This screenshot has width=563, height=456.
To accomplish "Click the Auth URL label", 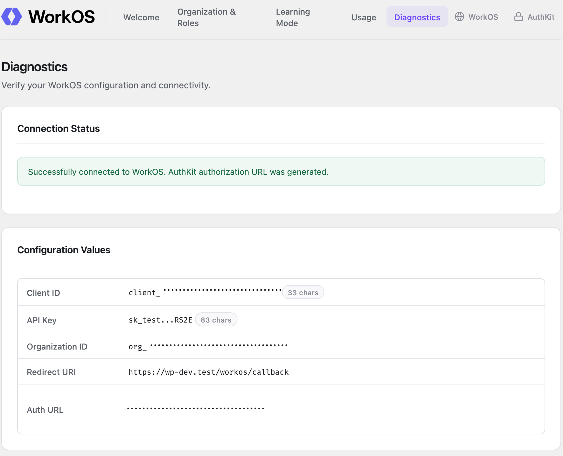I will [x=45, y=410].
